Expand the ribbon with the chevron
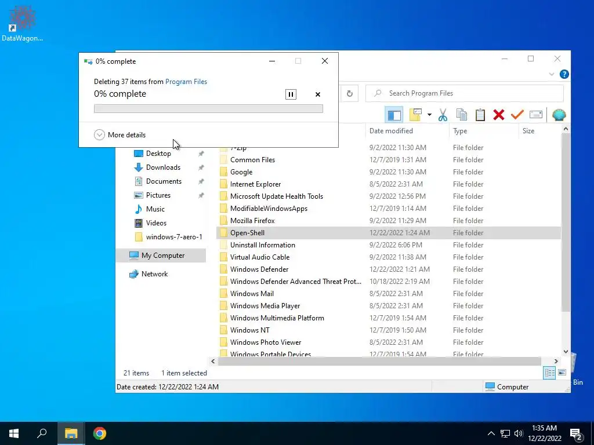This screenshot has height=445, width=594. click(x=551, y=74)
